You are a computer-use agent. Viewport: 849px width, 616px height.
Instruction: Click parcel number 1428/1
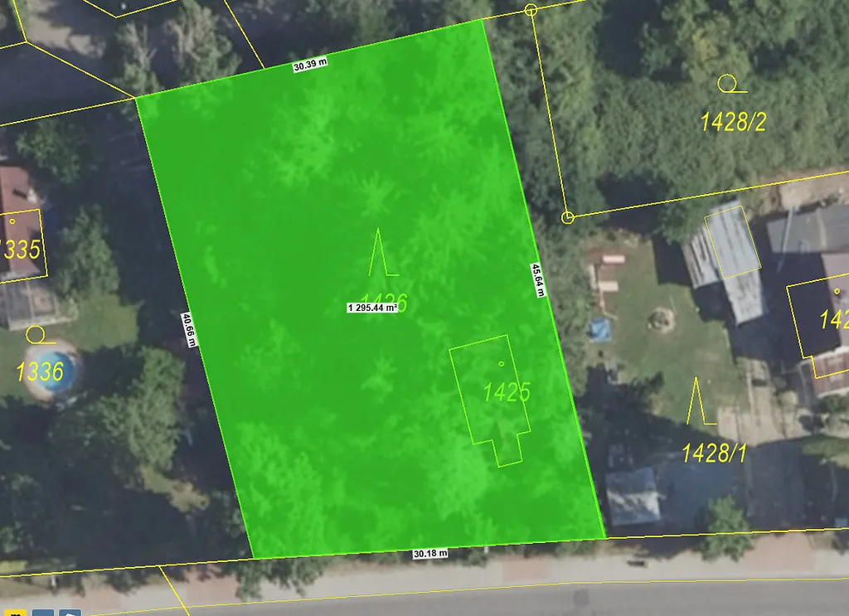pos(714,452)
